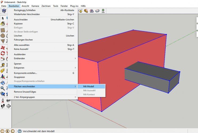Select the Walk footprints tool
The image size is (198, 133).
(3, 106)
